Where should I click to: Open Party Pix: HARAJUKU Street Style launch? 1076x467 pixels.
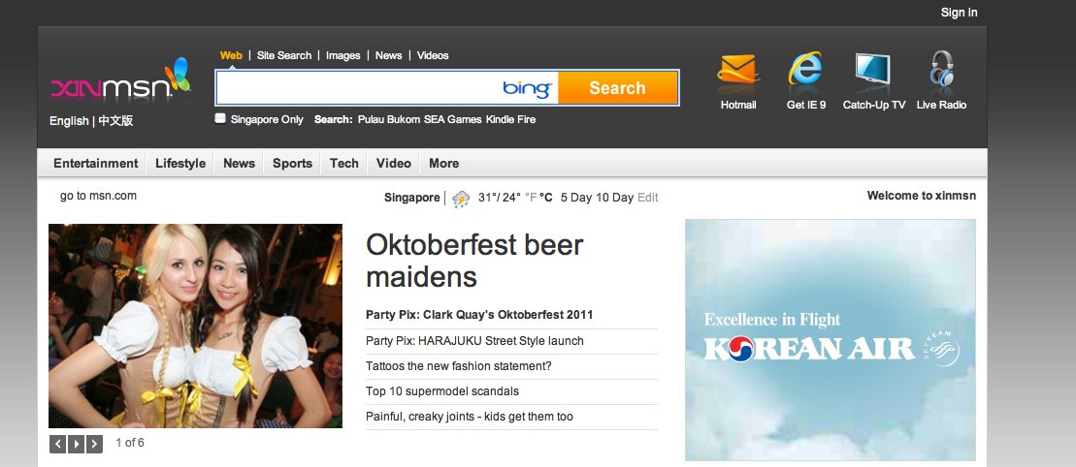click(x=474, y=341)
